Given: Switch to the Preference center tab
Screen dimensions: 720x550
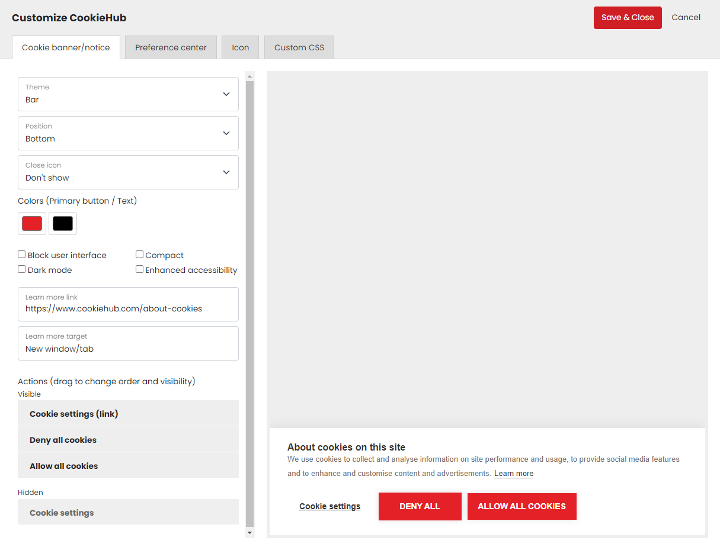Looking at the screenshot, I should [171, 48].
